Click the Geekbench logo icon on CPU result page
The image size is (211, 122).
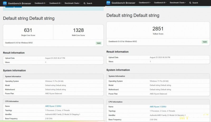point(5,3)
